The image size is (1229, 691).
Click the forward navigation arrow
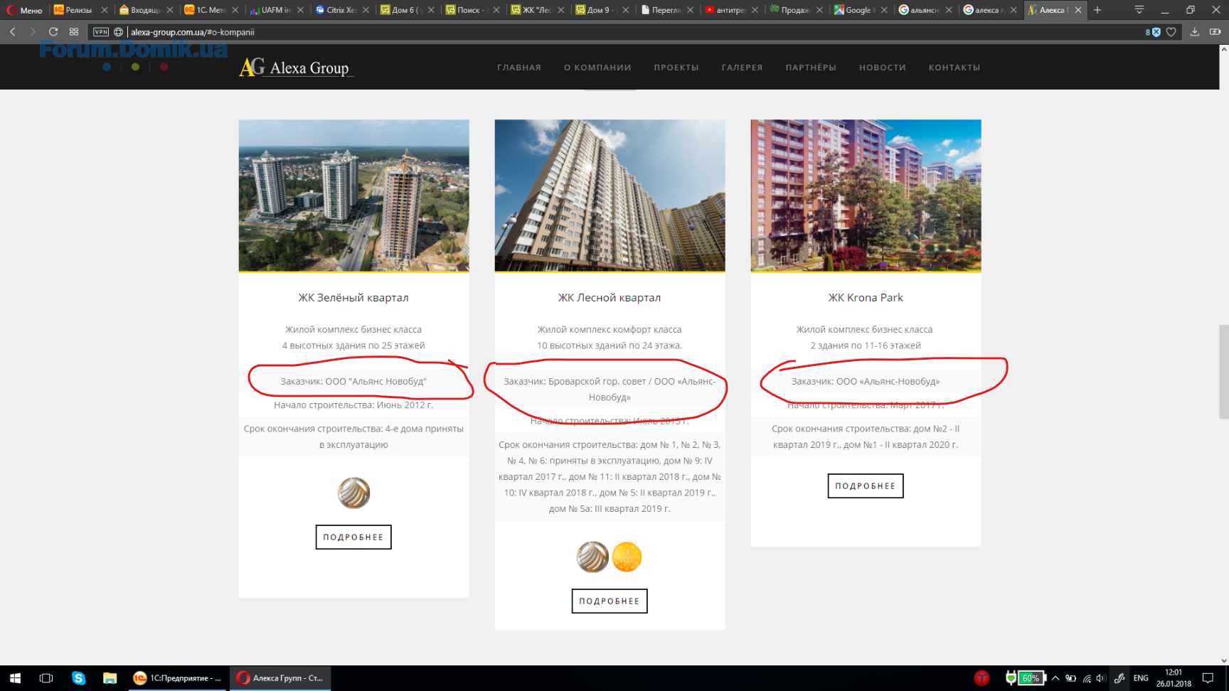33,32
